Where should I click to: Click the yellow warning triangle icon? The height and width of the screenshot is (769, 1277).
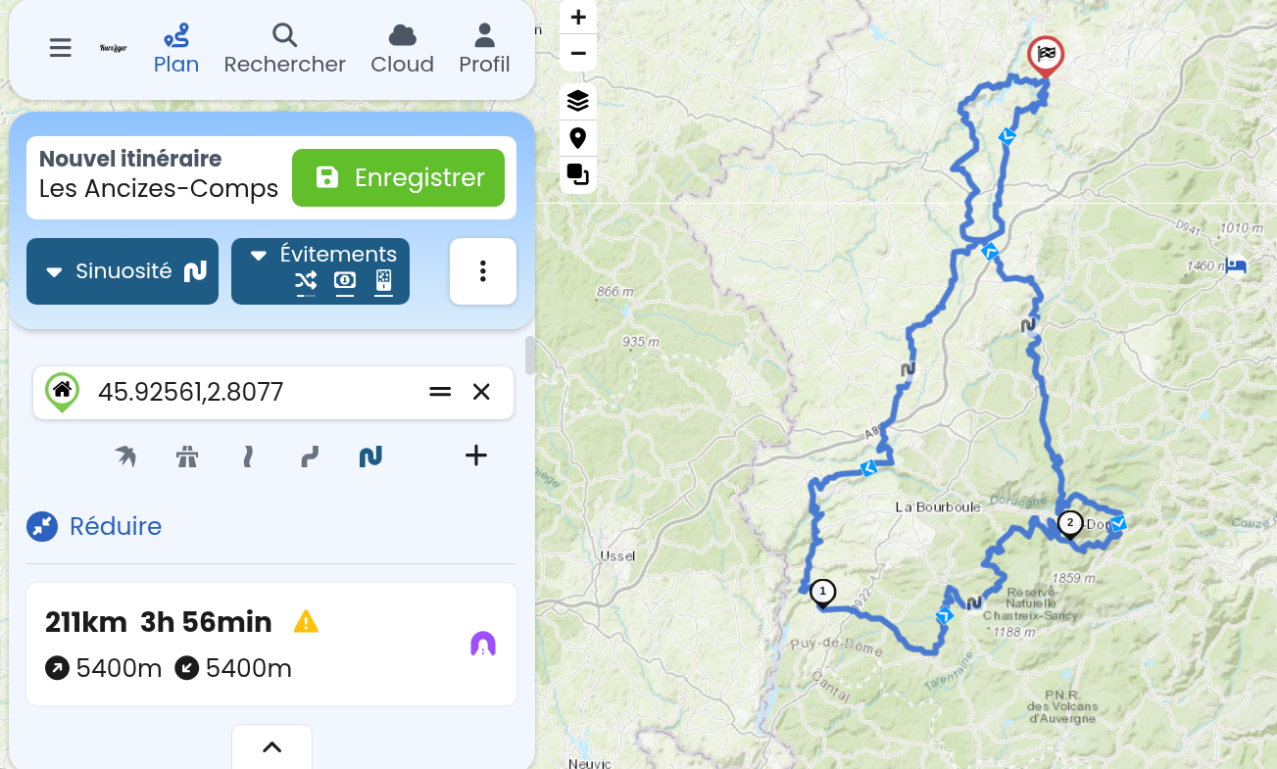click(306, 621)
